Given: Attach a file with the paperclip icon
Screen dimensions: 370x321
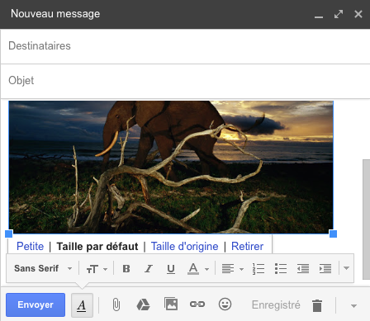Looking at the screenshot, I should point(116,304).
